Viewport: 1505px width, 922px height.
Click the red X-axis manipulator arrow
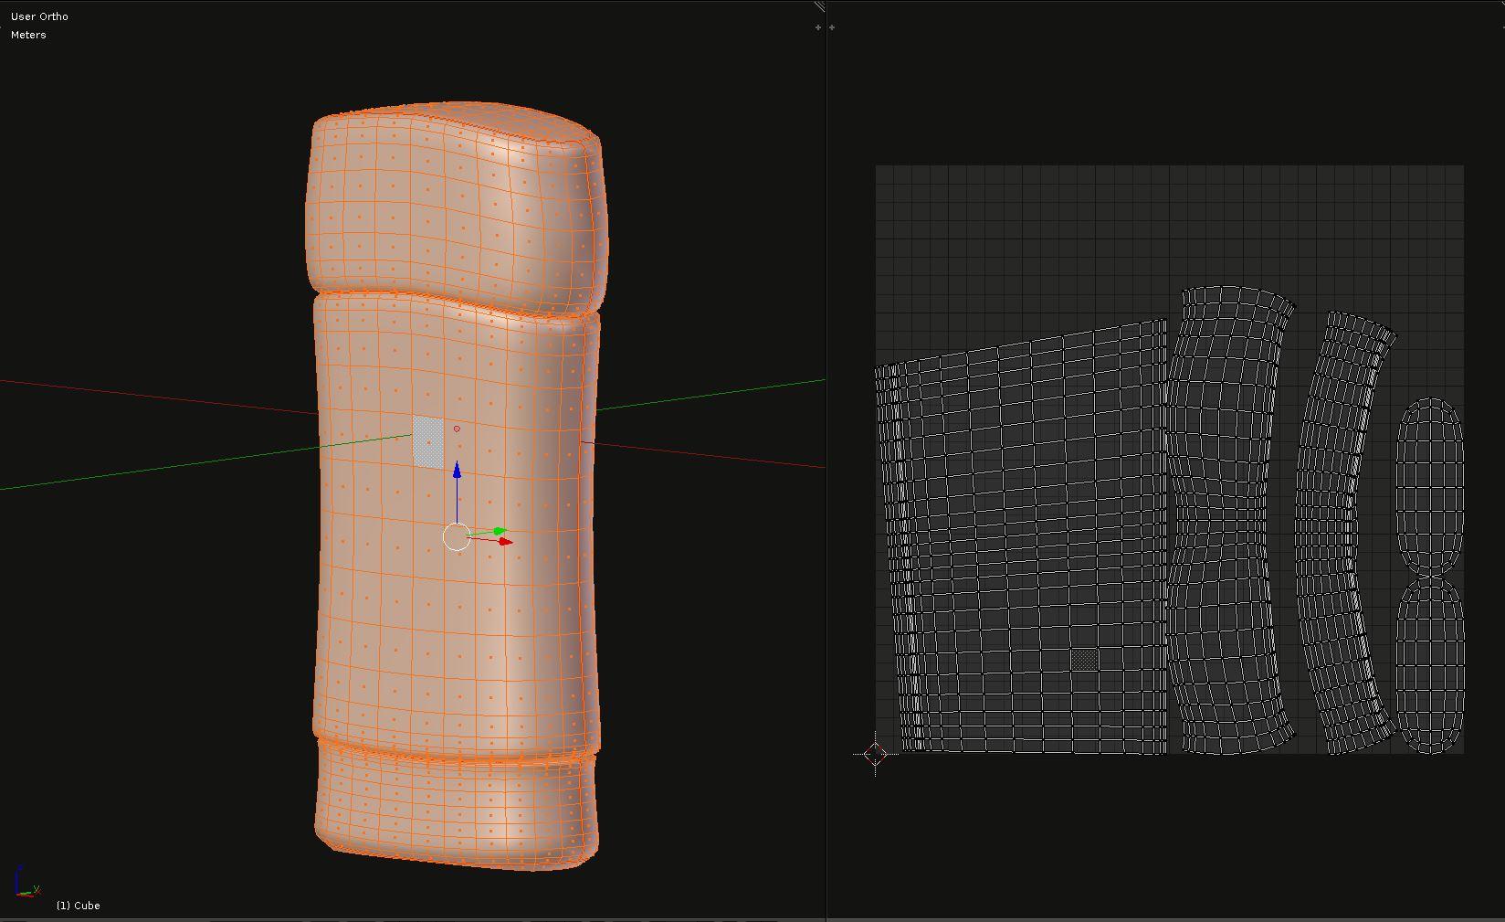pos(505,542)
